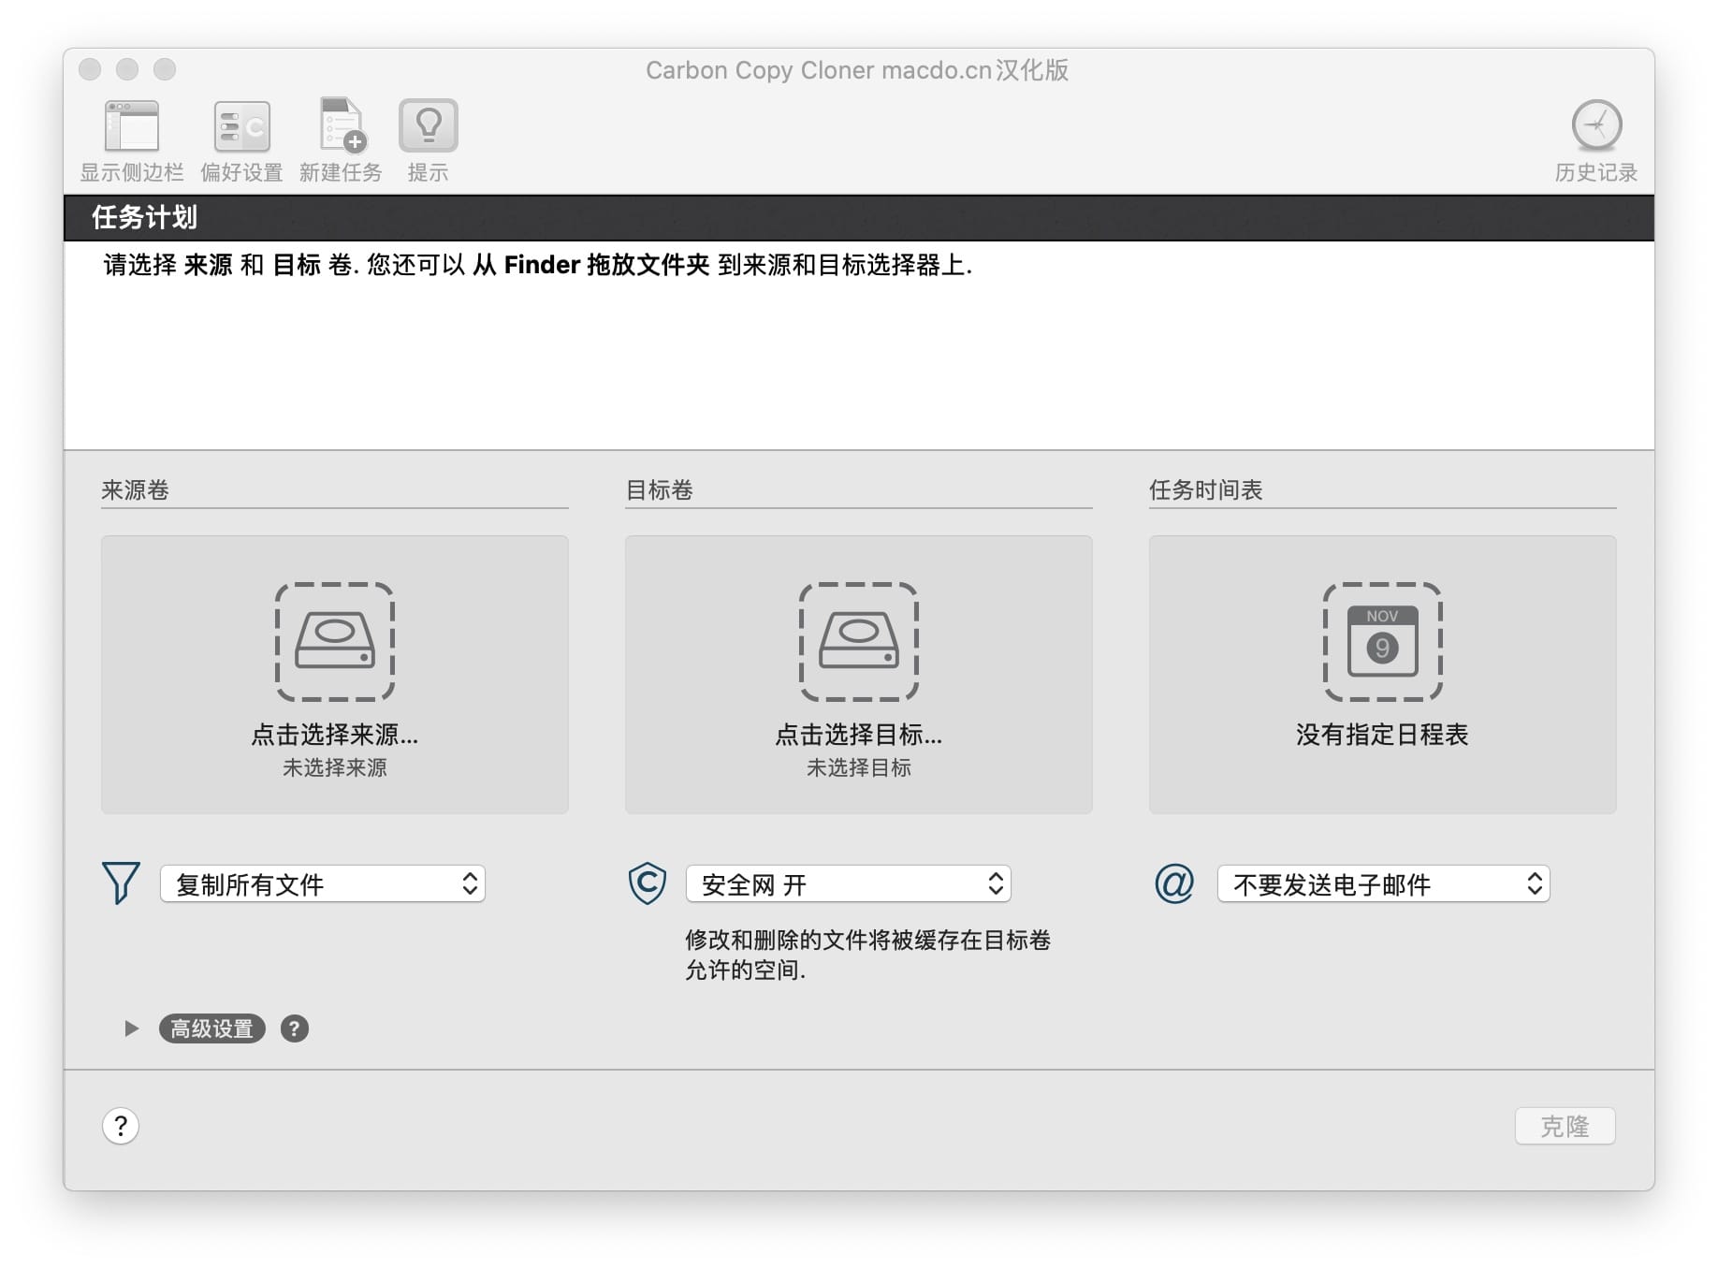1718x1269 pixels.
Task: Click the bottom-left help question mark
Action: (120, 1126)
